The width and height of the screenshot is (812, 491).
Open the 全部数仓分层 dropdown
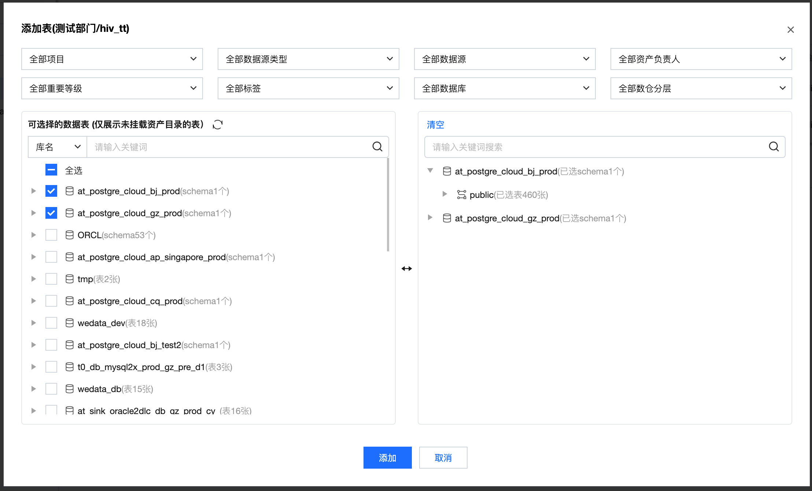click(701, 88)
